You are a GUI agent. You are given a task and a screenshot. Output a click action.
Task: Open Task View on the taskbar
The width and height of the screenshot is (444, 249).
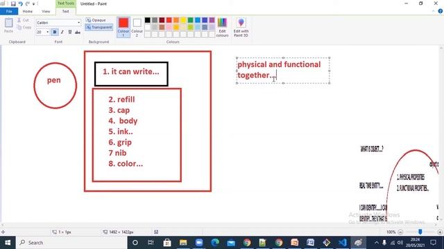pos(151,243)
